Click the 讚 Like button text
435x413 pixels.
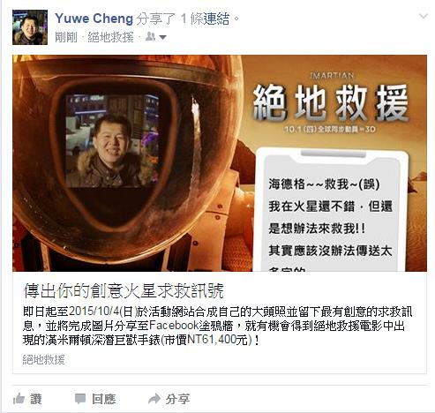[x=36, y=399]
